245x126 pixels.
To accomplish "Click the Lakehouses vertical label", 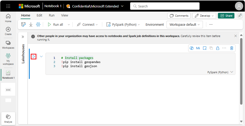I will click(23, 54).
